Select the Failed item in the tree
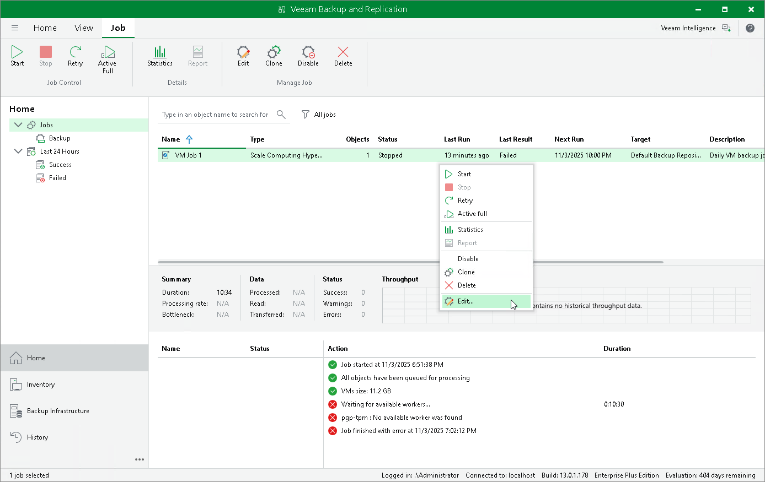 (x=57, y=178)
